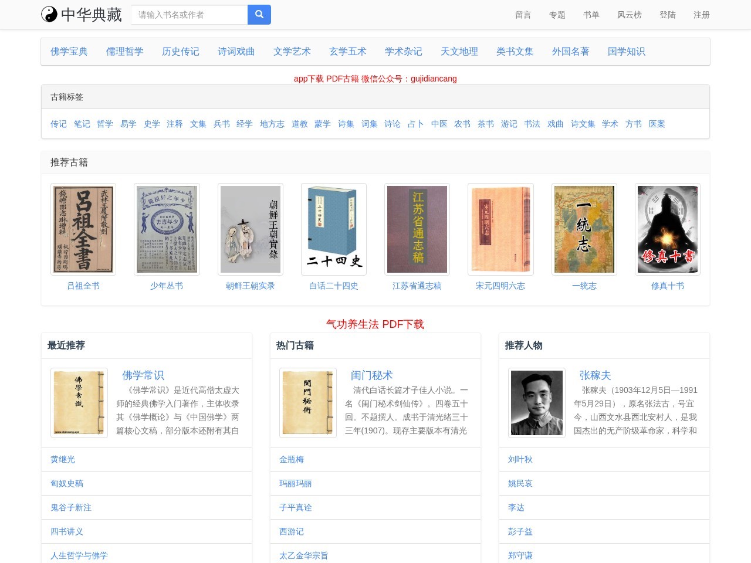Open the 佛学宝典 category

69,52
